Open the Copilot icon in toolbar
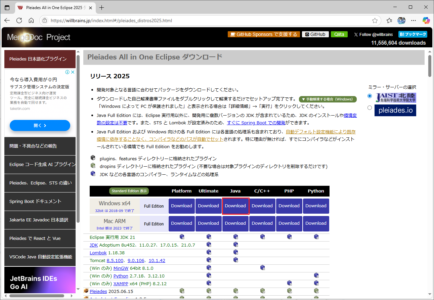The image size is (434, 300). (426, 20)
